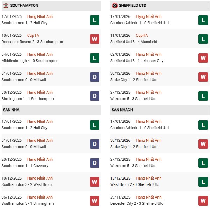Click the D badge beside Birmingham 1-1 Southampton
Image resolution: width=210 pixels, height=208 pixels.
pyautogui.click(x=94, y=96)
